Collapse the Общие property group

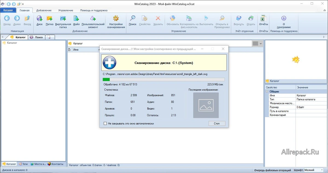(x=267, y=92)
